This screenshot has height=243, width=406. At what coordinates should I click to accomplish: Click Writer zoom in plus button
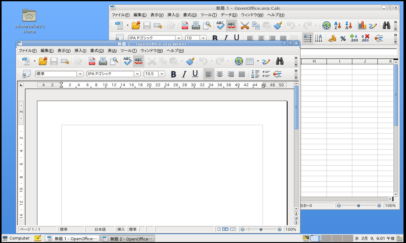tap(279, 230)
